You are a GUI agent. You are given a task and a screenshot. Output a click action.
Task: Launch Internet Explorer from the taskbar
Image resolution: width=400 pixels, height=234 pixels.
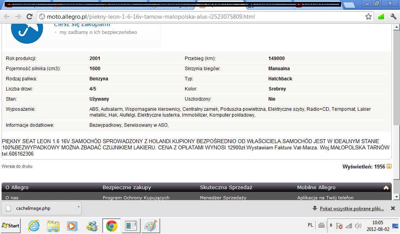pos(34,225)
